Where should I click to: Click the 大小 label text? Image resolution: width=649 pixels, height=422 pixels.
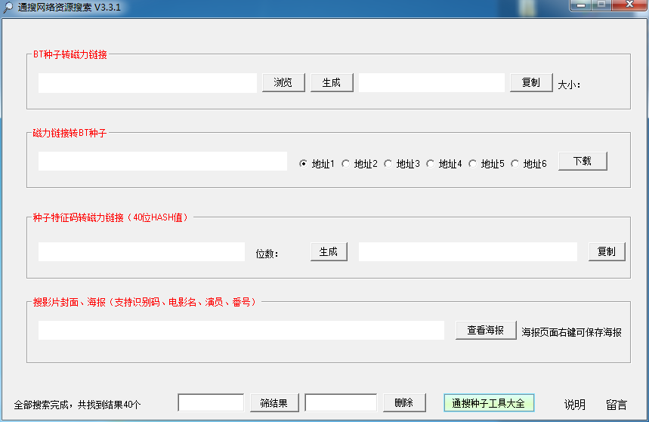[x=569, y=85]
